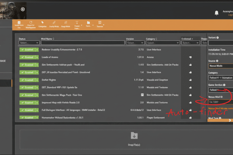Click the Purge Mods toolbar icon
233x155 pixels.
tap(66, 22)
